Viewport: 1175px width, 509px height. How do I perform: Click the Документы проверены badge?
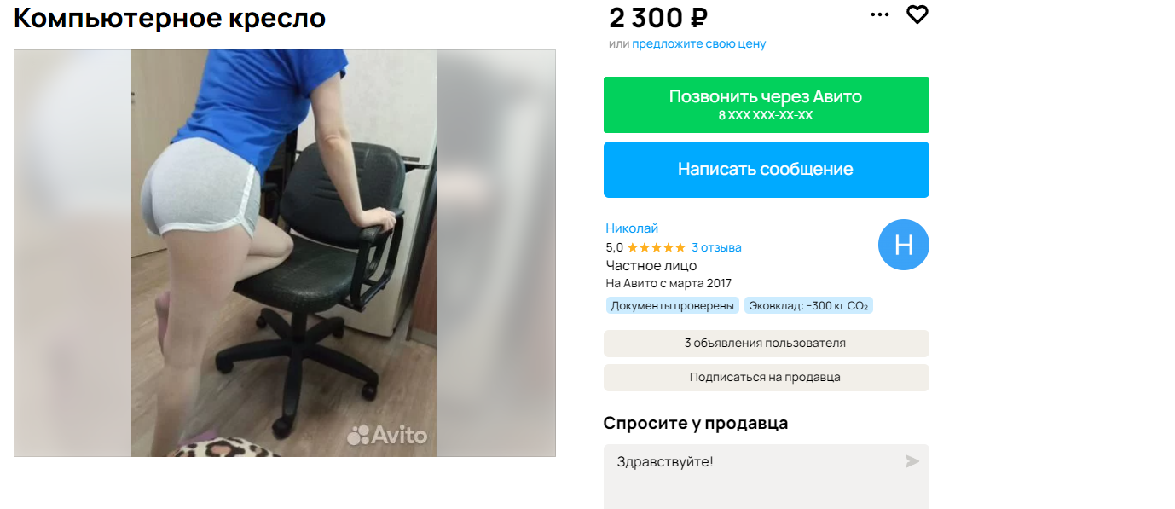pyautogui.click(x=673, y=305)
